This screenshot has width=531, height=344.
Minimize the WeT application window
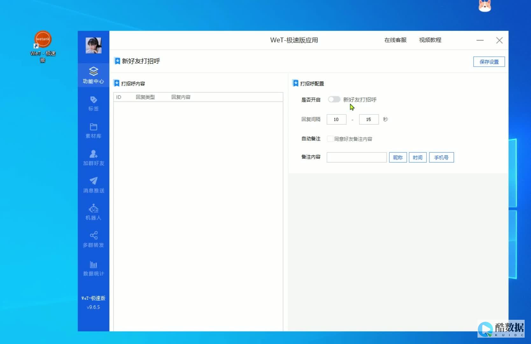[480, 40]
